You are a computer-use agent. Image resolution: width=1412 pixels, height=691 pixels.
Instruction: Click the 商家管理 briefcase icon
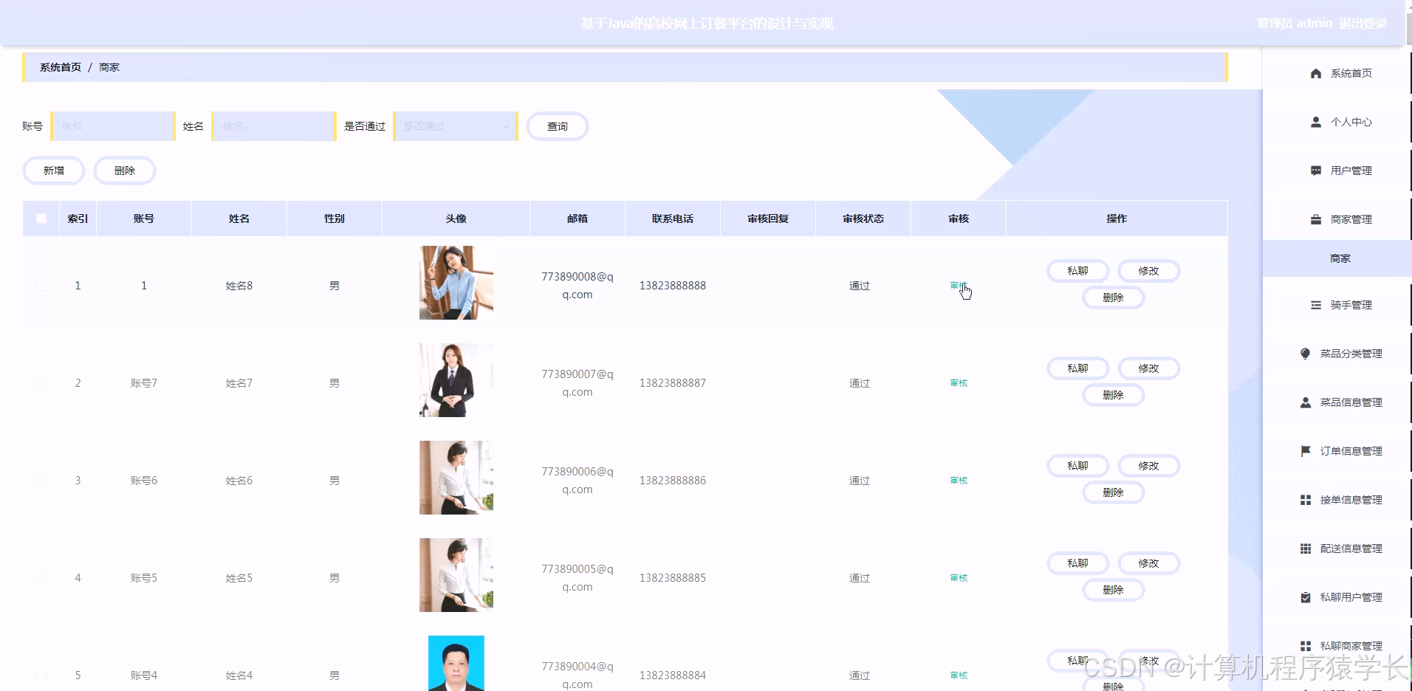(1315, 219)
